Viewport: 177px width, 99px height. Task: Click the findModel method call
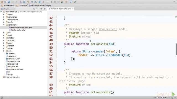coord(114,55)
